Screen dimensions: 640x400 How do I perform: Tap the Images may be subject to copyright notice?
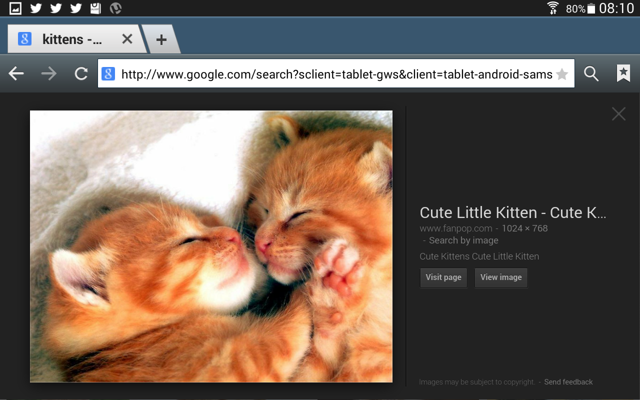point(477,382)
